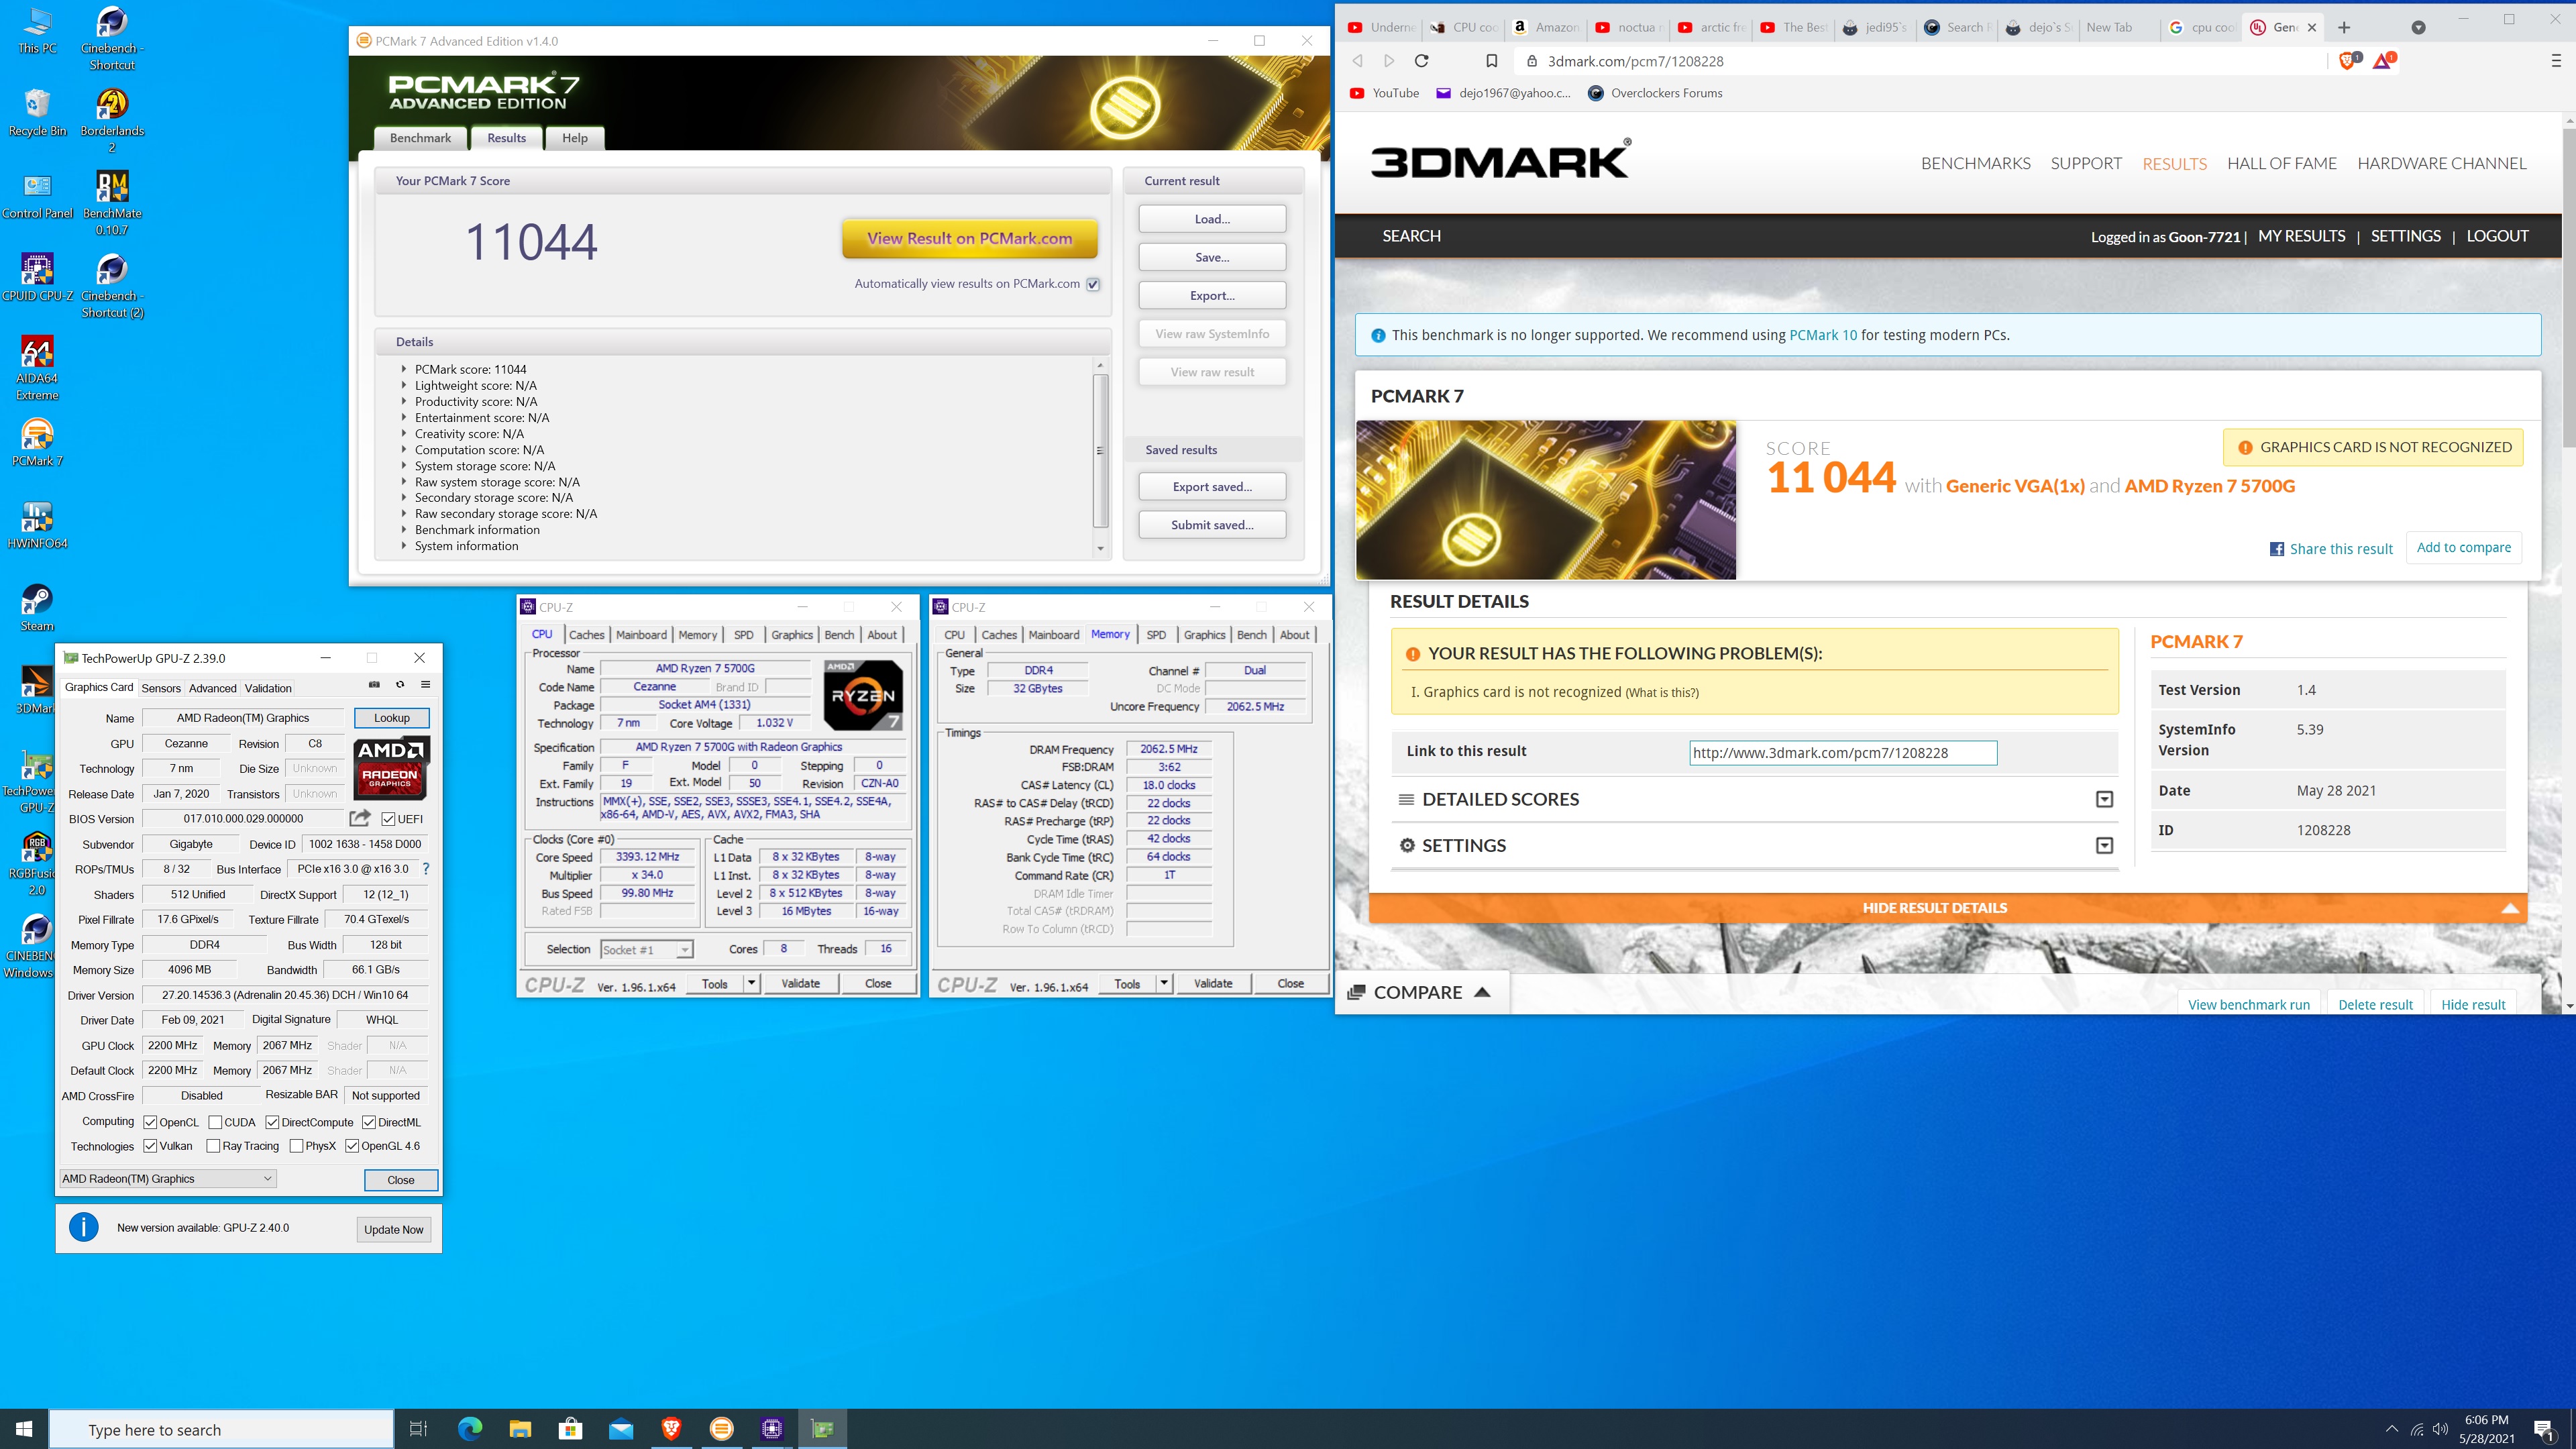Open Socket #1 selection dropdown in CPU-Z

pyautogui.click(x=646, y=950)
